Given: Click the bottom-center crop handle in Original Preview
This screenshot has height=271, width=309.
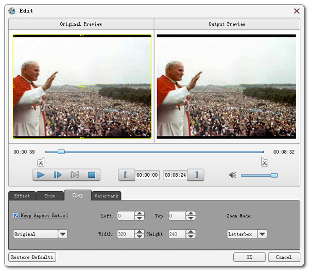Looking at the screenshot, I should point(82,138).
